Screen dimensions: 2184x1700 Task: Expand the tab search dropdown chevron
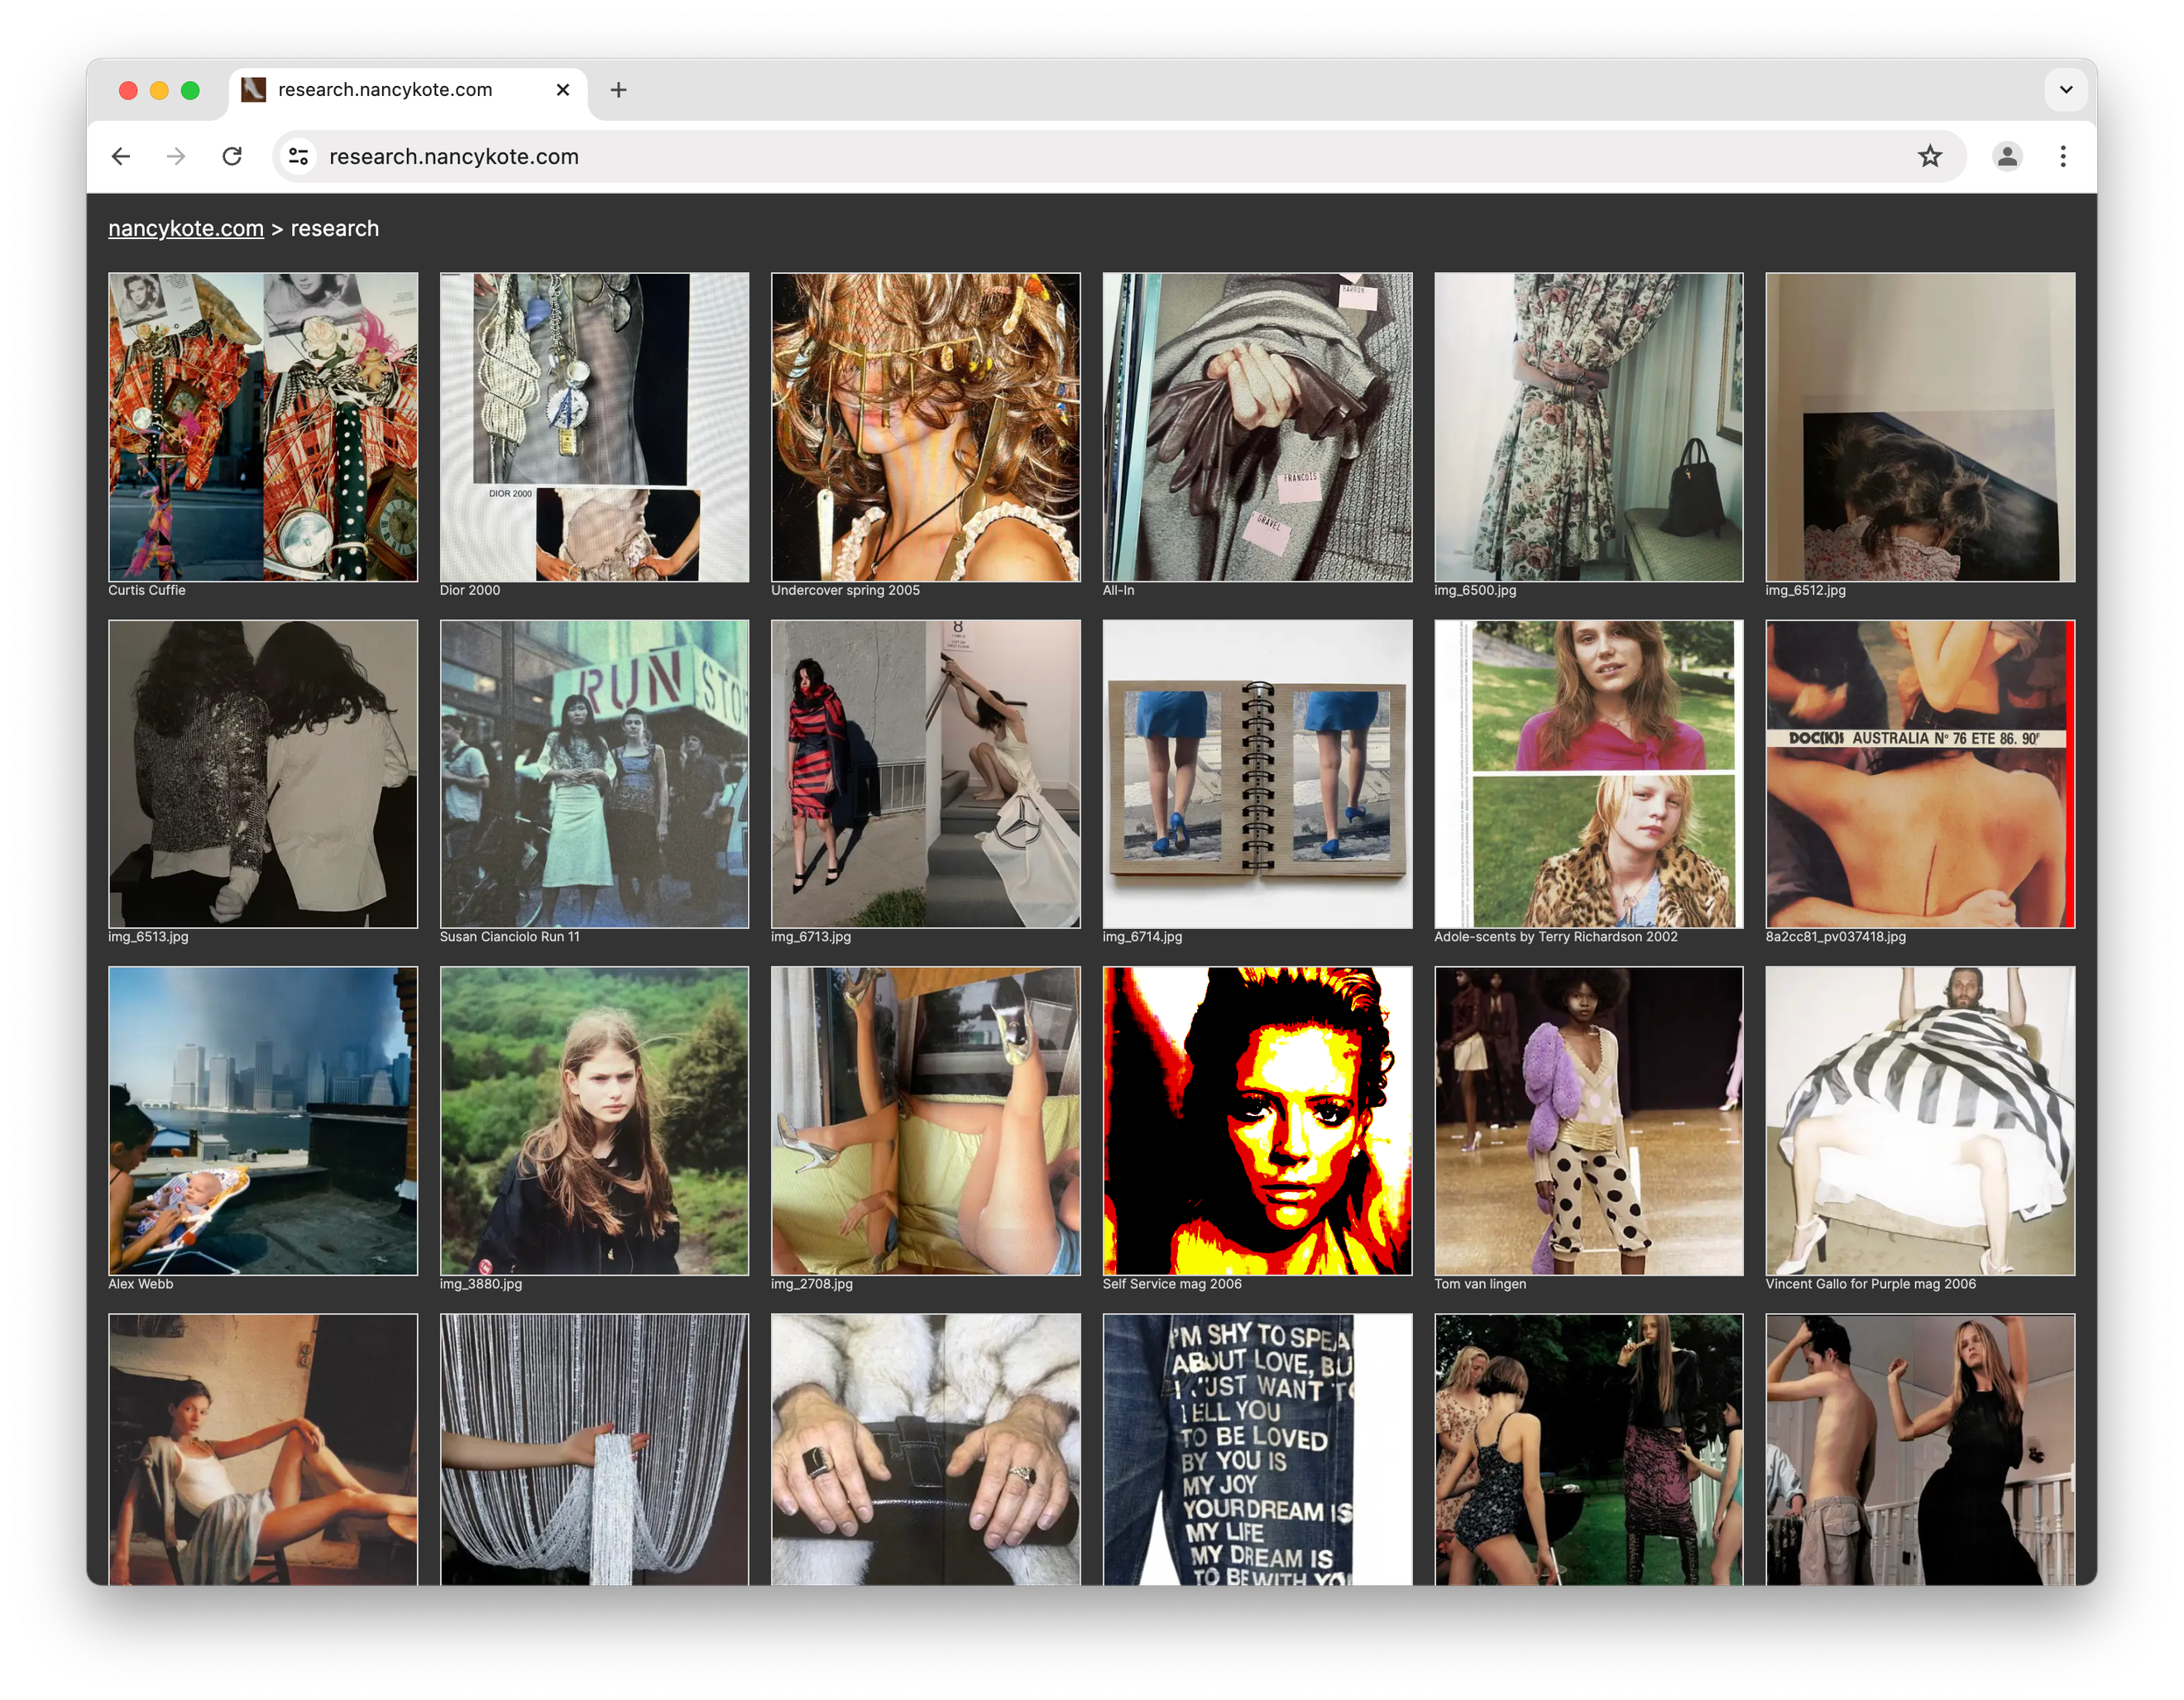pos(2065,90)
